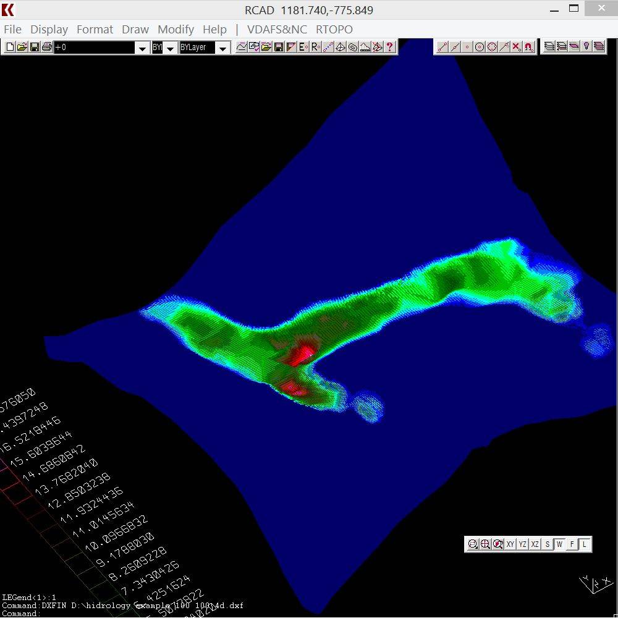Toggle the L display mode button
The width and height of the screenshot is (618, 618).
pos(584,544)
